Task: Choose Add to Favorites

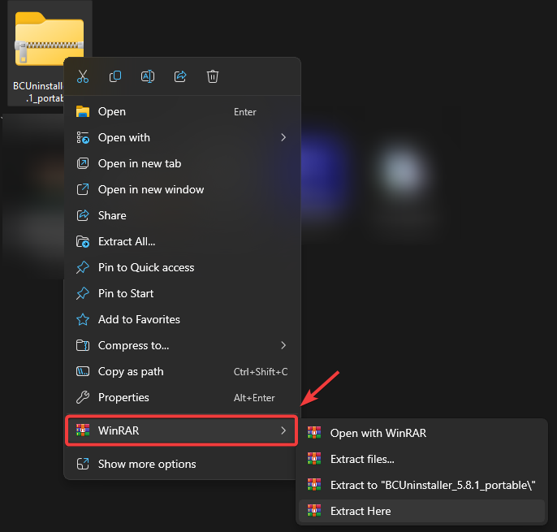Action: (182, 319)
